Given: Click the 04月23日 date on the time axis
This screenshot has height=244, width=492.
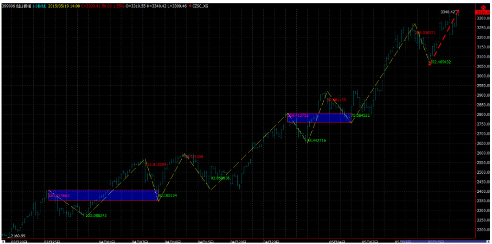Looking at the screenshot, I should [271, 241].
